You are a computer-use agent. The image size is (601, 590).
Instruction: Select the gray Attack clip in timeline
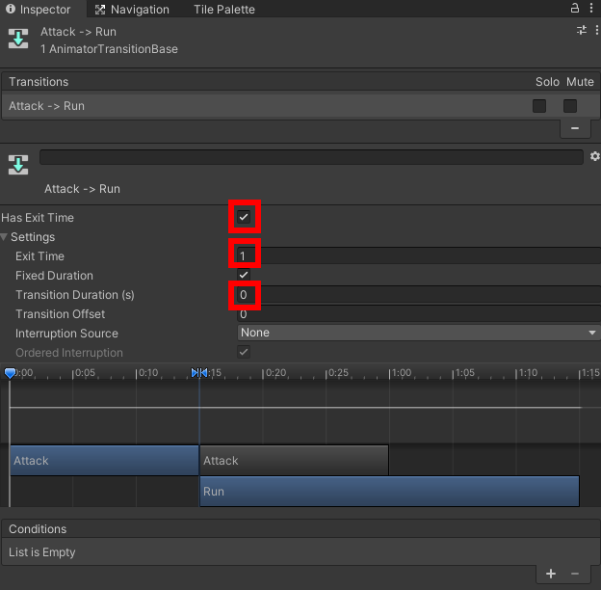pyautogui.click(x=295, y=461)
